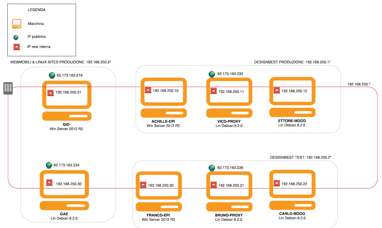This screenshot has height=228, width=382.
Task: Click the gray network switch icon
Action: tap(8, 88)
